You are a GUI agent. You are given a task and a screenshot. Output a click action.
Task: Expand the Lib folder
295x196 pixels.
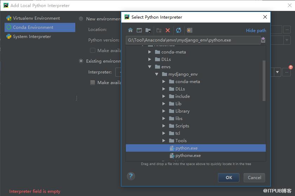point(164,103)
